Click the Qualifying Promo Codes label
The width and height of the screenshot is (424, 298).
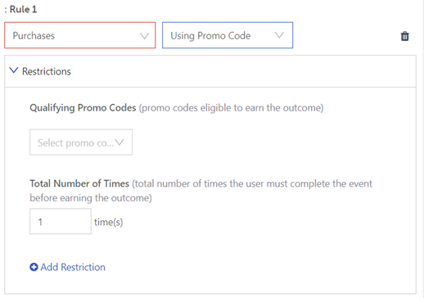pyautogui.click(x=83, y=108)
